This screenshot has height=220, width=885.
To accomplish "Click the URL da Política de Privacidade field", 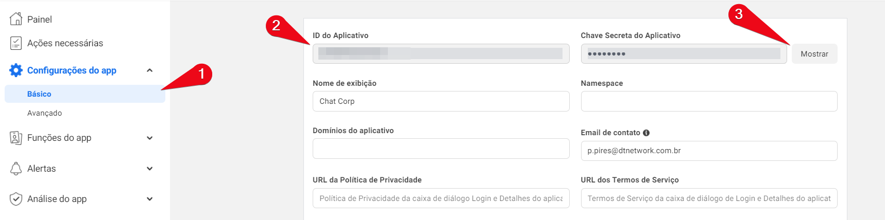I will pos(441,198).
